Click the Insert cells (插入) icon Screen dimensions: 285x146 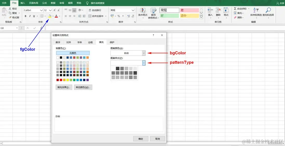(210, 10)
